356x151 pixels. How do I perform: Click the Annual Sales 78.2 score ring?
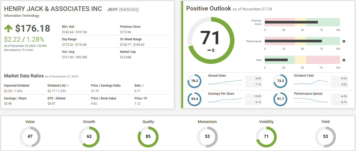(x=194, y=81)
